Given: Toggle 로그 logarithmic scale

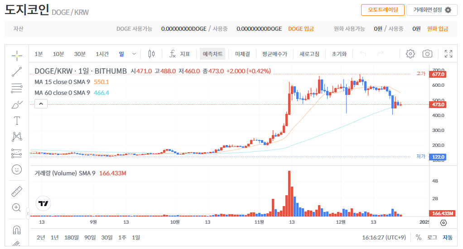Looking at the screenshot, I should coord(432,238).
